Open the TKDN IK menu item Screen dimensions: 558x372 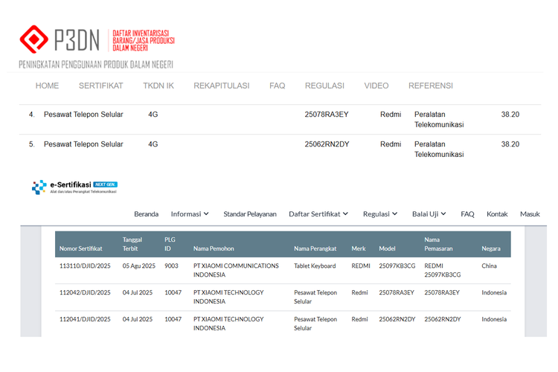click(x=158, y=86)
